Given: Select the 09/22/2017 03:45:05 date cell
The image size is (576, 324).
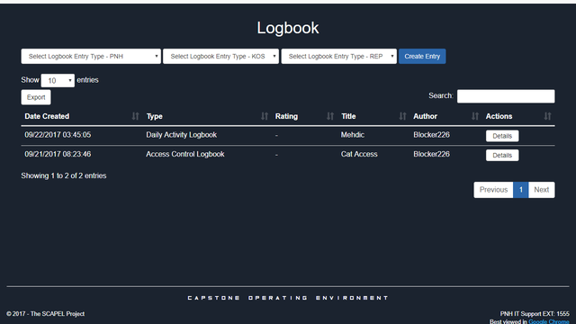Looking at the screenshot, I should tap(58, 135).
